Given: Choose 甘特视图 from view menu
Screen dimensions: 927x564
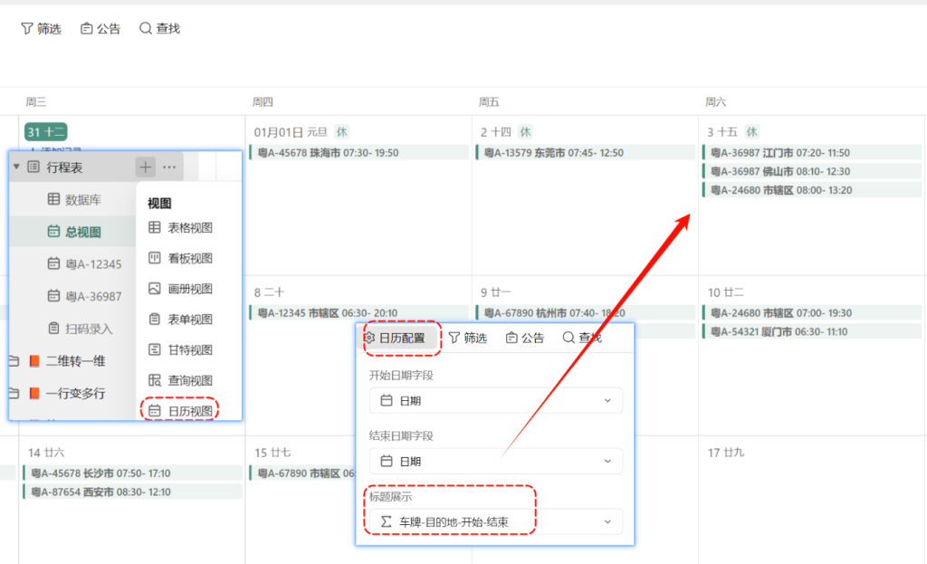Looking at the screenshot, I should (x=180, y=350).
